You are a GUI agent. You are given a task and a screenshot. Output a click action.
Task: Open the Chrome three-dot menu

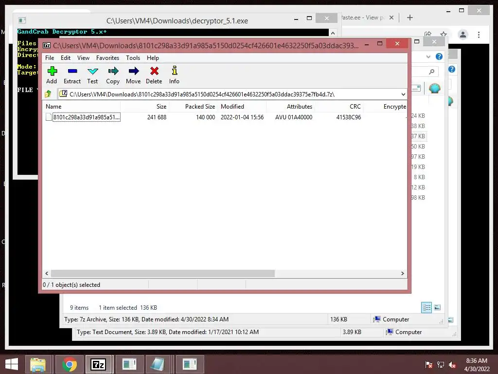coord(479,35)
